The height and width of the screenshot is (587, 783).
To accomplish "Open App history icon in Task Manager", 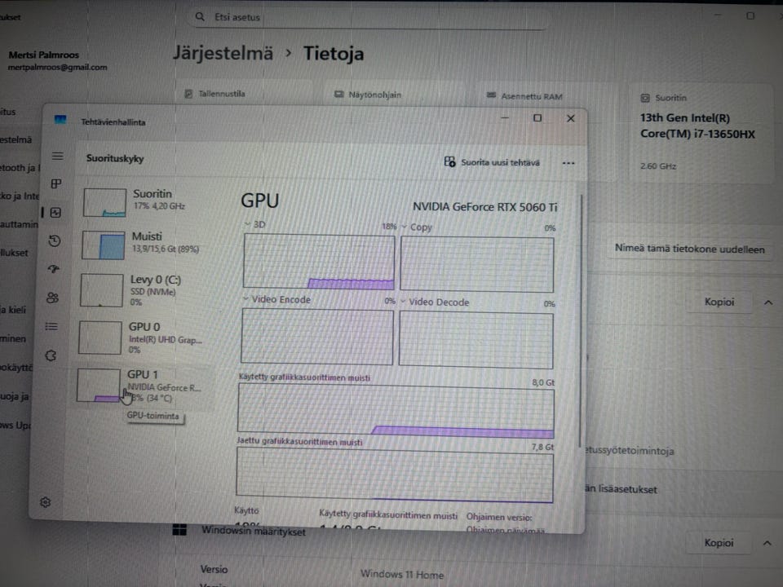I will click(x=55, y=241).
